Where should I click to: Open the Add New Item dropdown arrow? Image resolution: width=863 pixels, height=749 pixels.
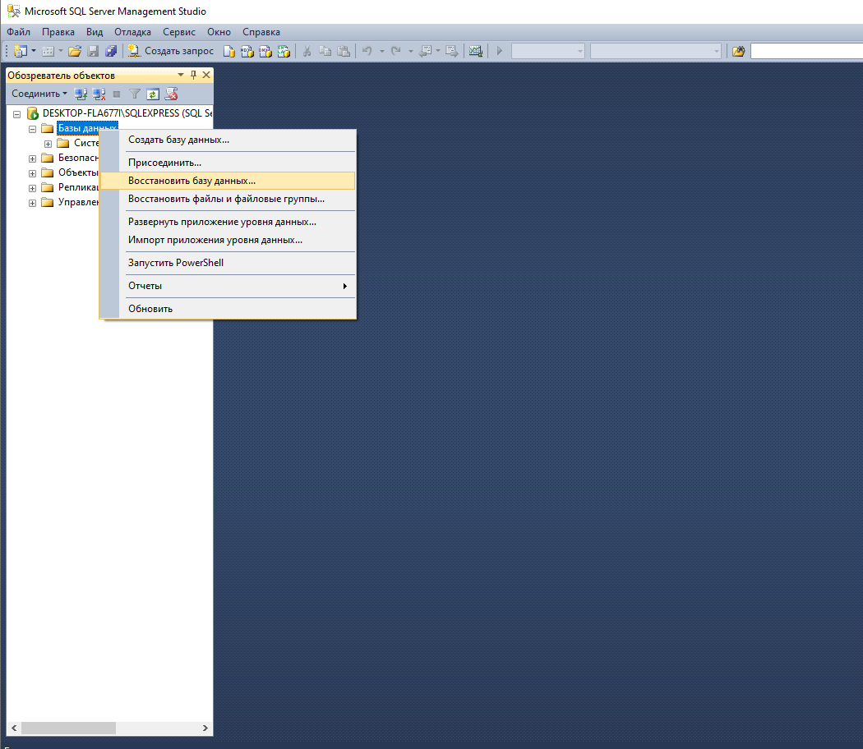click(61, 51)
